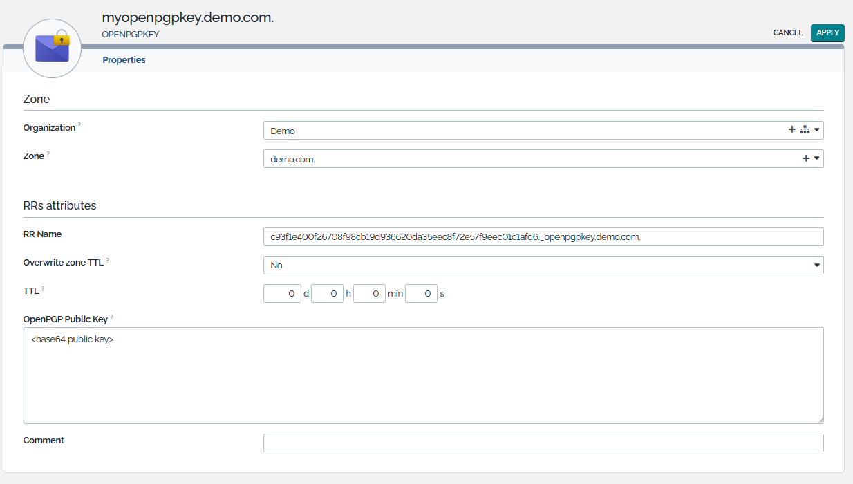Focus the RR Name input field
Viewport: 853px width, 484px height.
tap(543, 236)
